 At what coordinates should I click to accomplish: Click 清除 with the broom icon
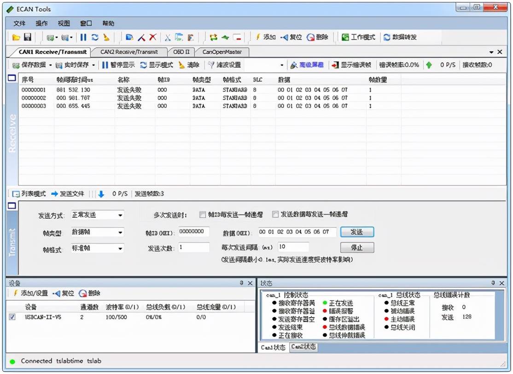[x=189, y=65]
